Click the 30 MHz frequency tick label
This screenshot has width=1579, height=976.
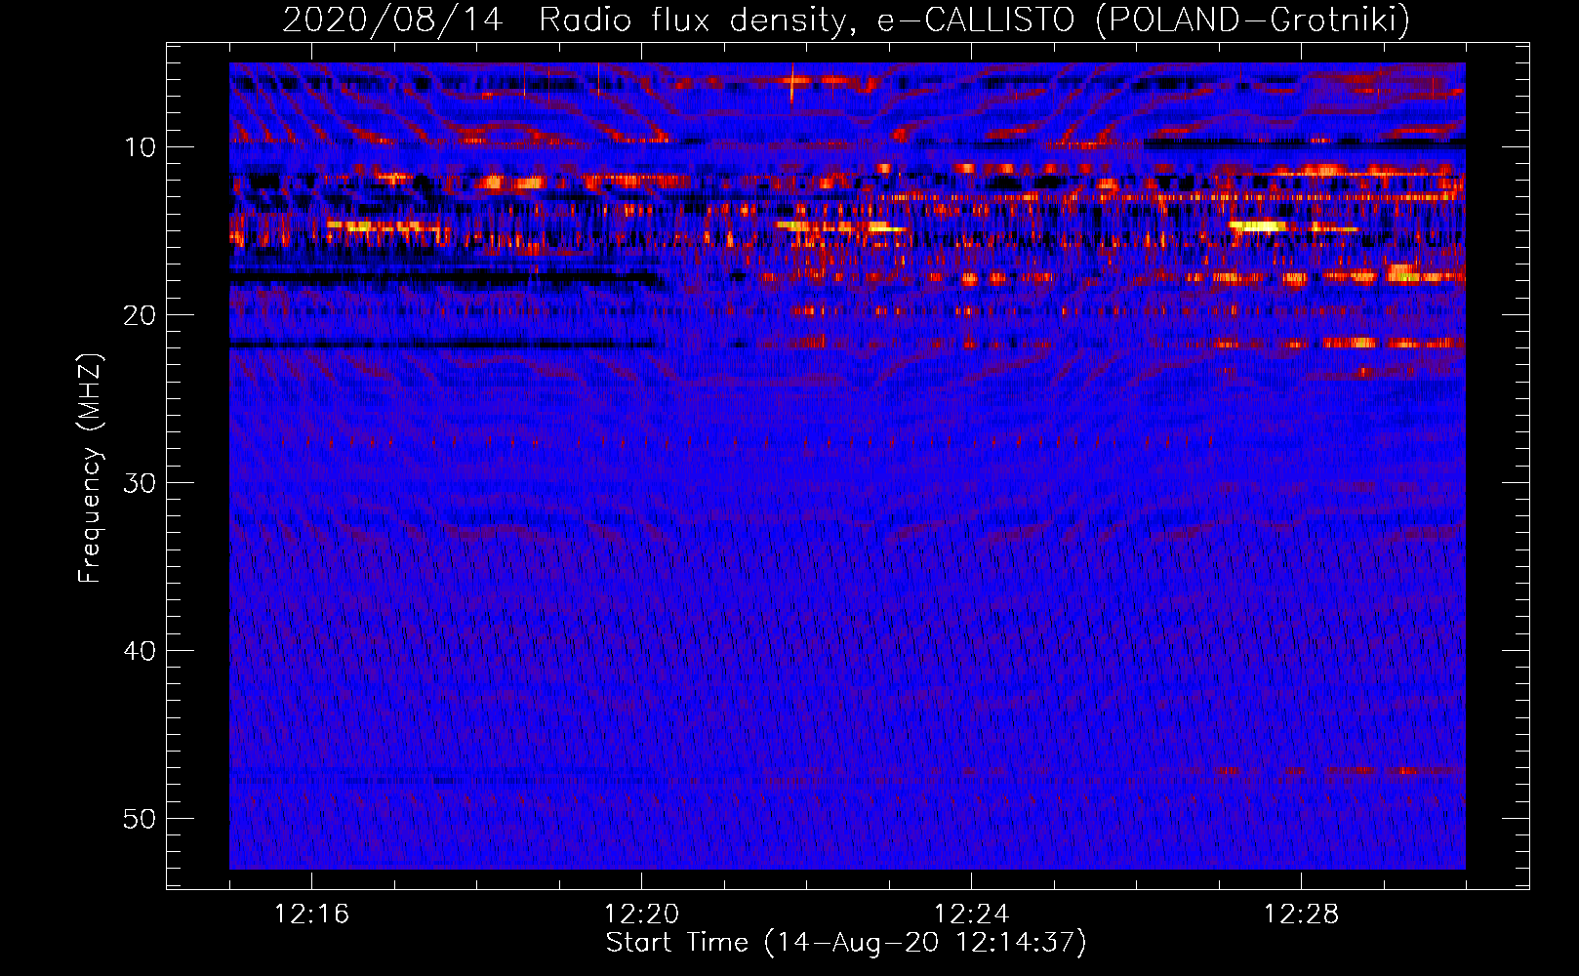(x=140, y=483)
